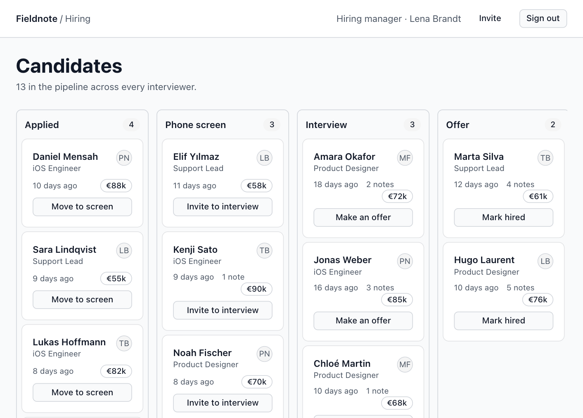Viewport: 583px width, 418px height.
Task: Click the PN avatar on Noah Fischer's card
Action: (264, 354)
